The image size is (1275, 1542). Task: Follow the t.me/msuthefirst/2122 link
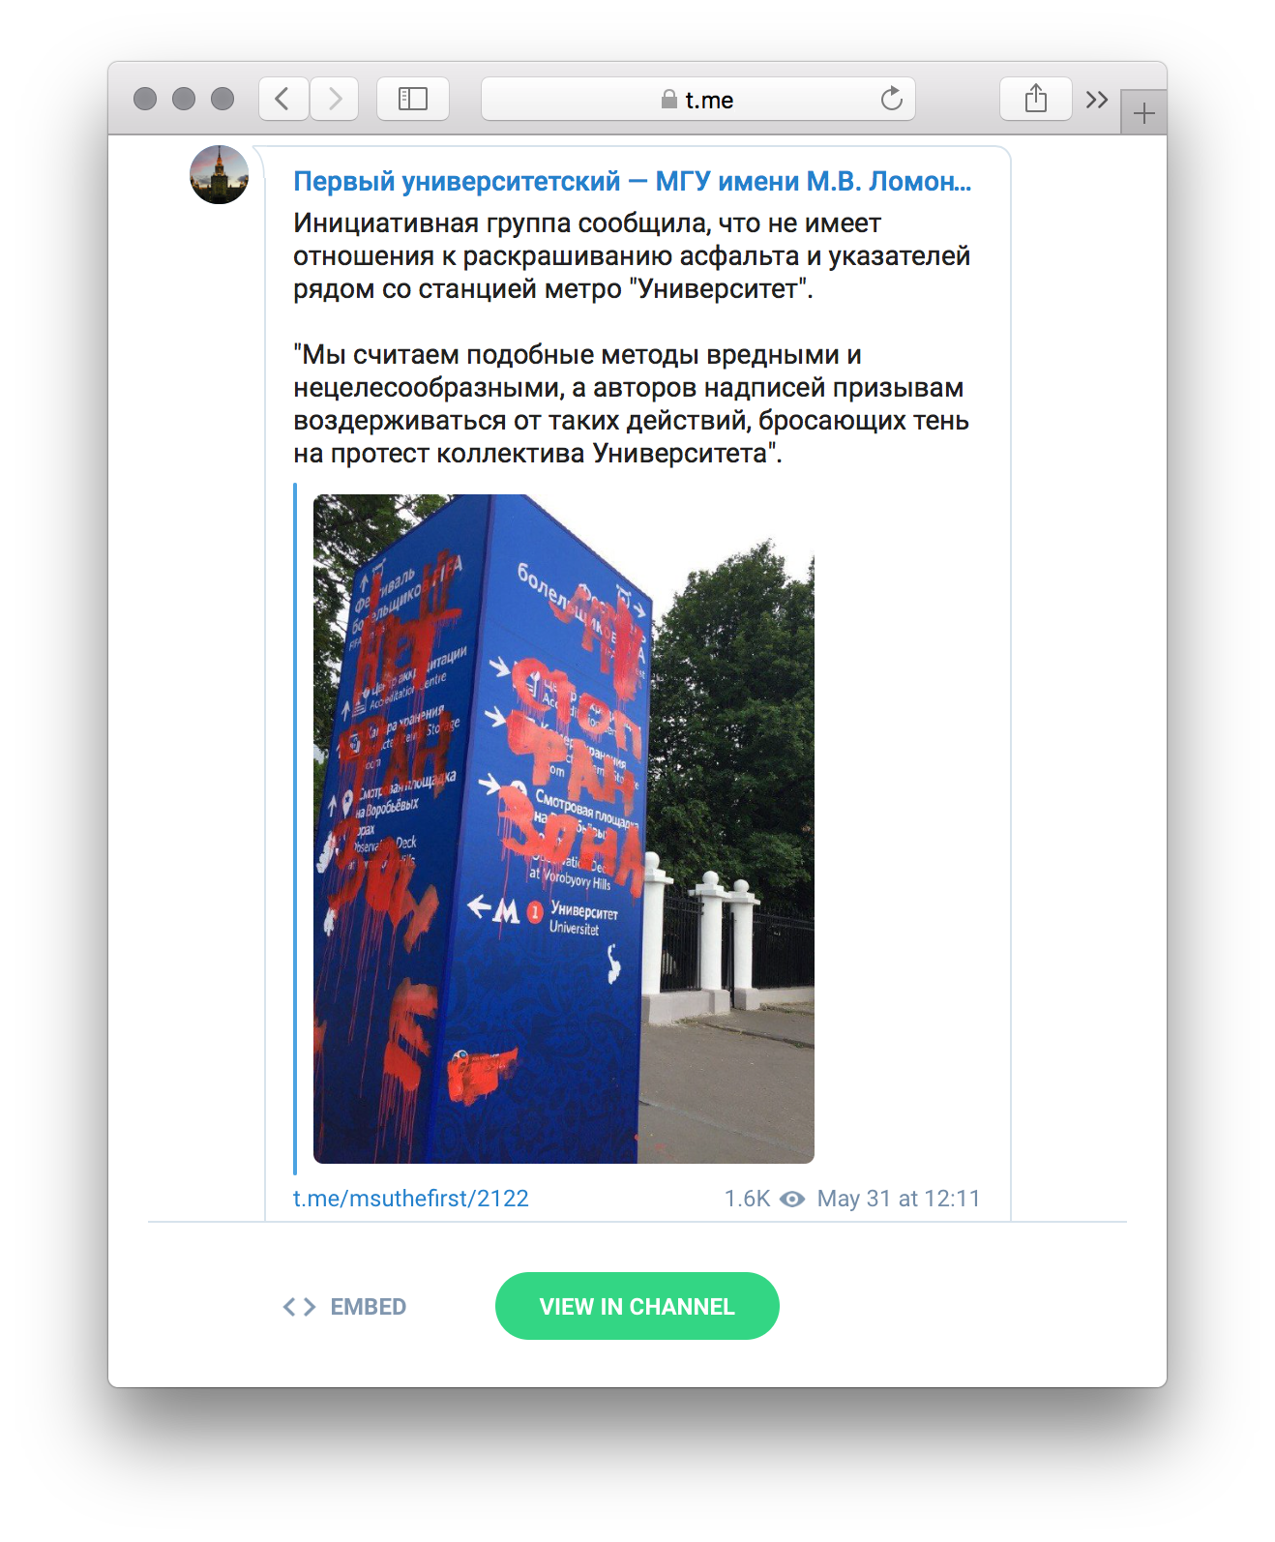click(x=411, y=1199)
